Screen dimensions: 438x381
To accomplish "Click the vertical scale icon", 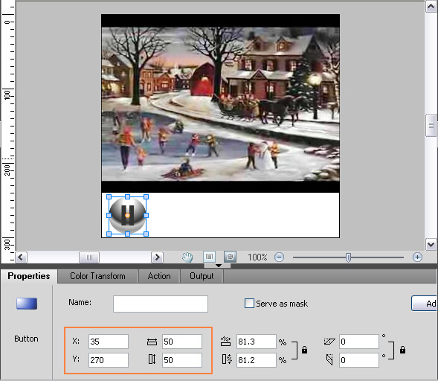I will [x=227, y=359].
